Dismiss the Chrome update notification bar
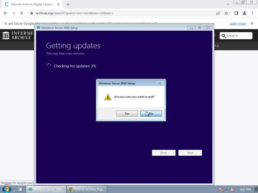Viewport: 258px width, 193px height. click(252, 23)
